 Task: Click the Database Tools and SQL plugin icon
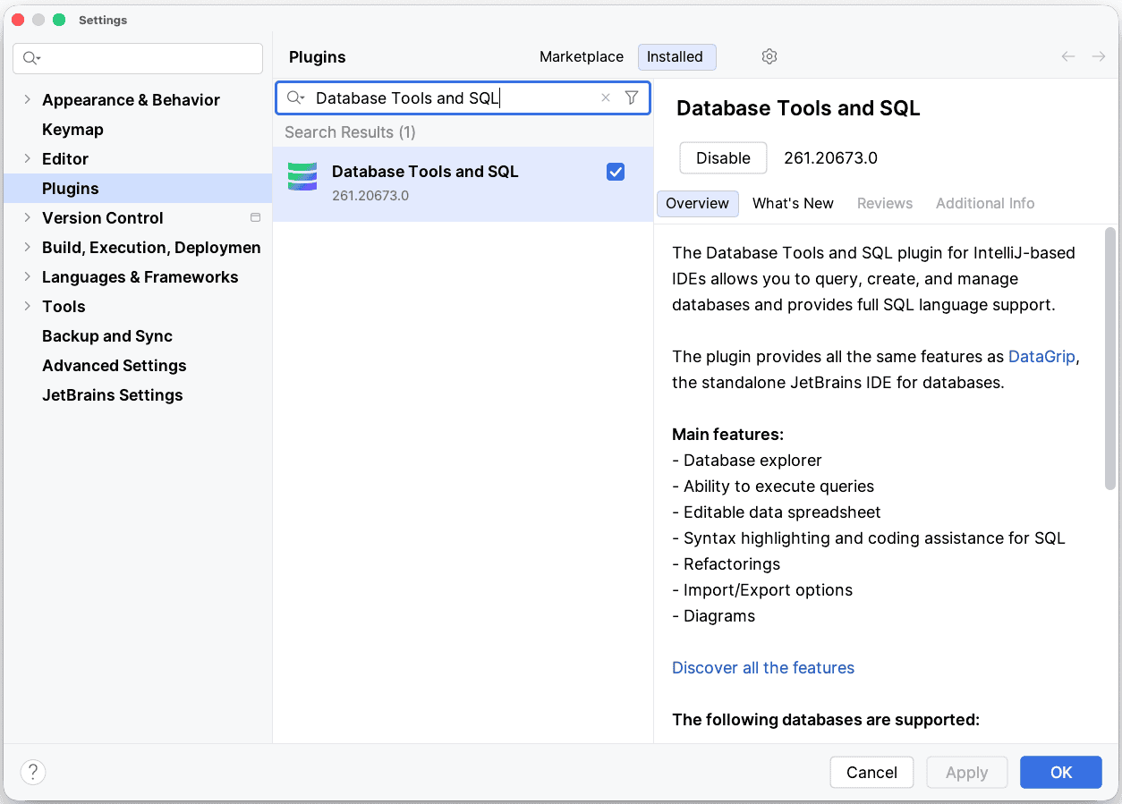(x=302, y=177)
